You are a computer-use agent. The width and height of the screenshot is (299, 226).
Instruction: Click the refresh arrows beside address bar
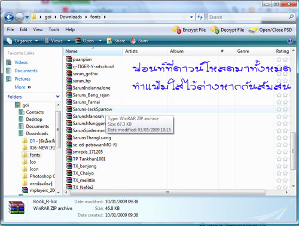(x=200, y=17)
